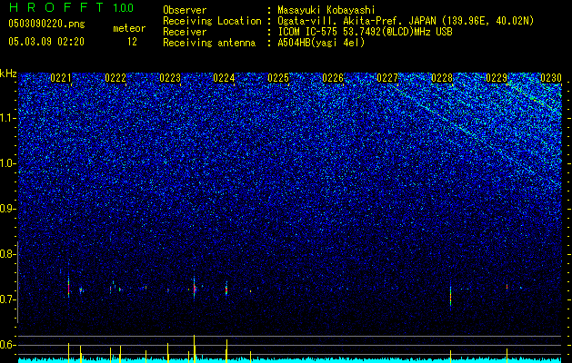The image size is (572, 363).
Task: Click the tall meteor echo at 0228
Action: point(450,295)
